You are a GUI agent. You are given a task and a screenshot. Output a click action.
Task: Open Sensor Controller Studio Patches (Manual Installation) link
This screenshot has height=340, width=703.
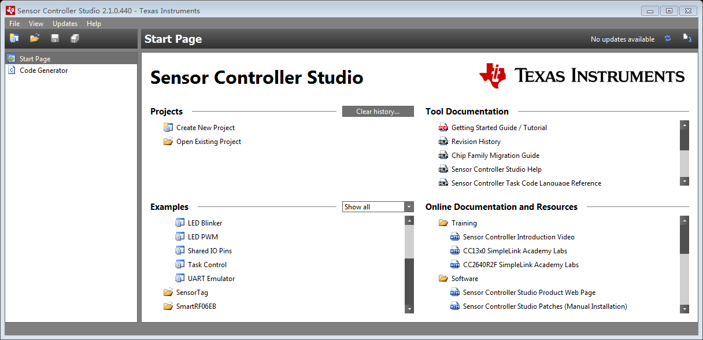pos(545,306)
